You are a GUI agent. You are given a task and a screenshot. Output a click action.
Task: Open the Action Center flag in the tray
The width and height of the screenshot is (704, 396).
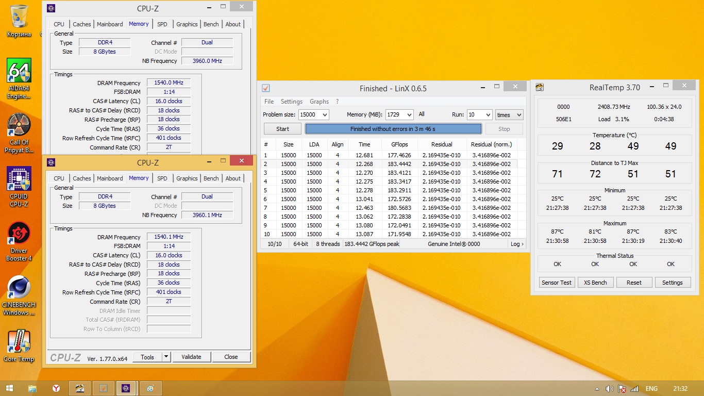622,389
